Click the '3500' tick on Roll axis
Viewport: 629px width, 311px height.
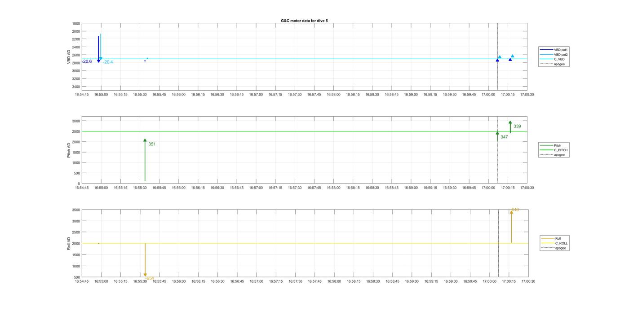coord(76,210)
